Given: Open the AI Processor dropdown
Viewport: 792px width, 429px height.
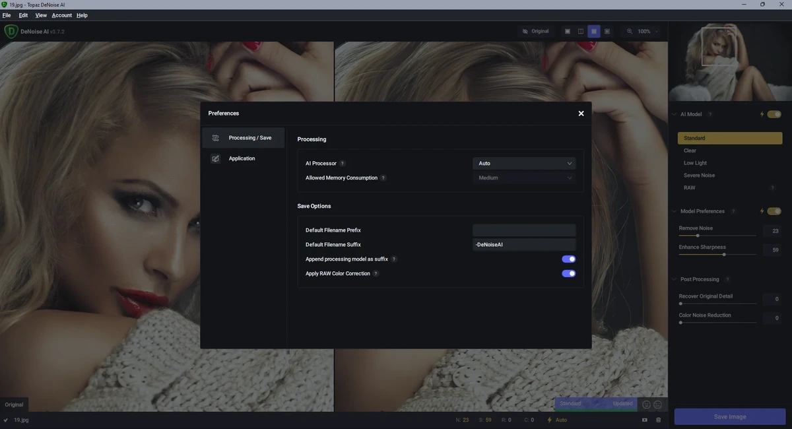Looking at the screenshot, I should pos(524,163).
